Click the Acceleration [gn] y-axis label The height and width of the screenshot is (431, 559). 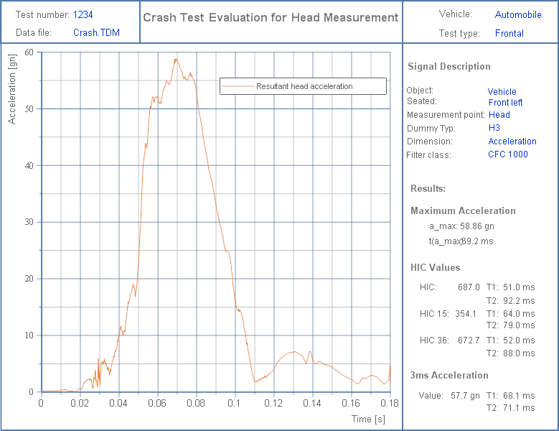pyautogui.click(x=11, y=89)
